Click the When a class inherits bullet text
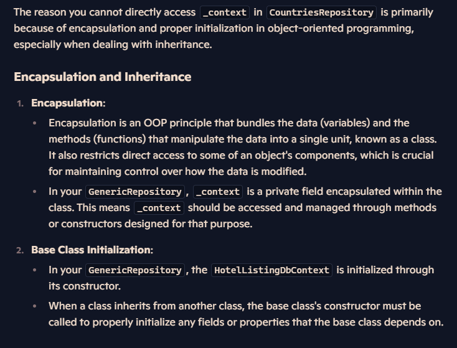457x348 pixels. pos(246,314)
